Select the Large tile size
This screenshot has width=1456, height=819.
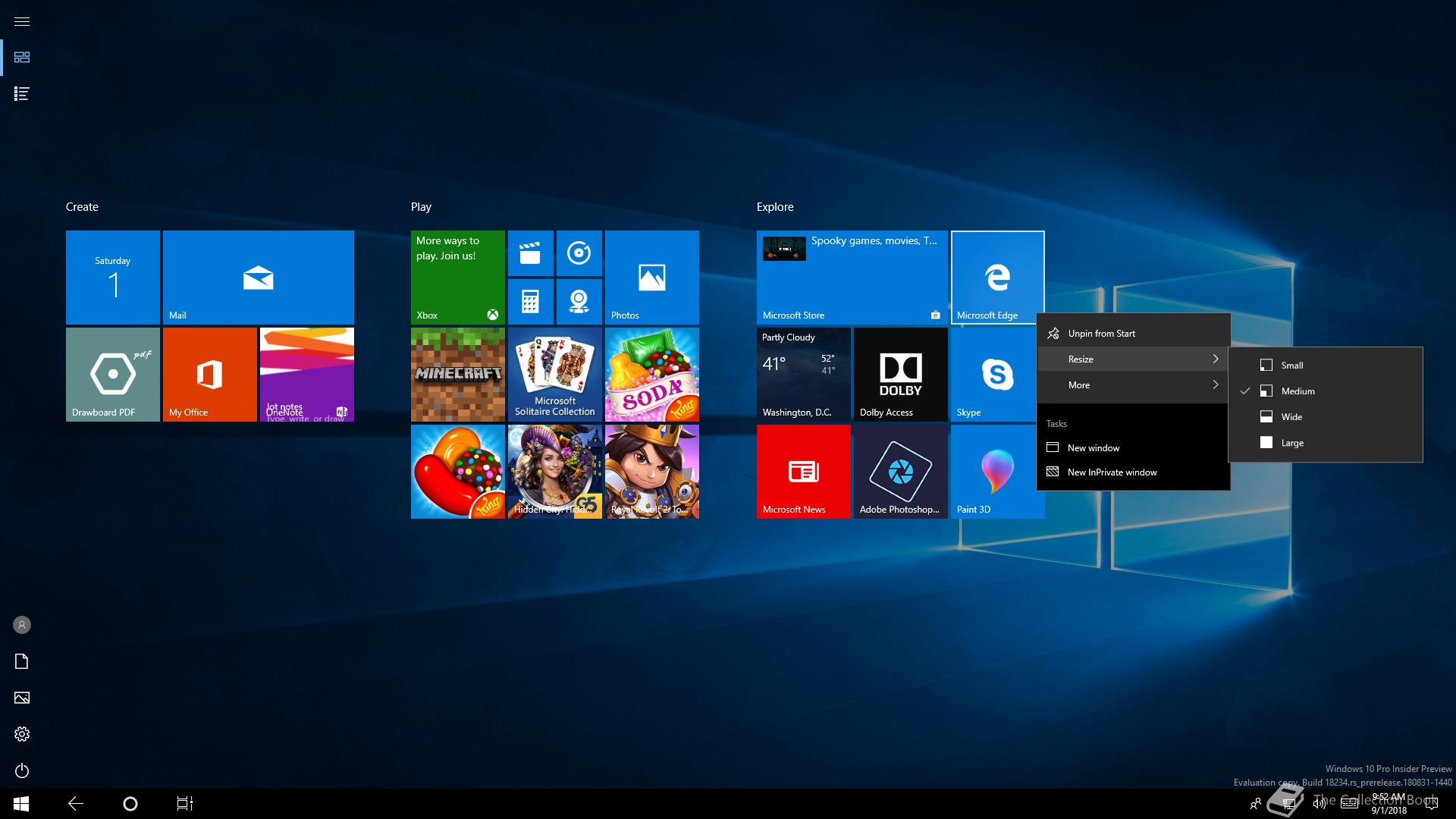pos(1326,443)
